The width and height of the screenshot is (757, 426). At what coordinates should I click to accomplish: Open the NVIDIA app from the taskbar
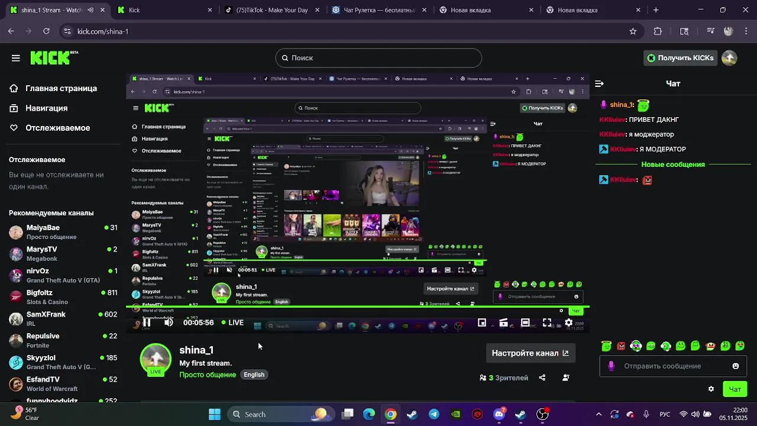click(x=455, y=414)
